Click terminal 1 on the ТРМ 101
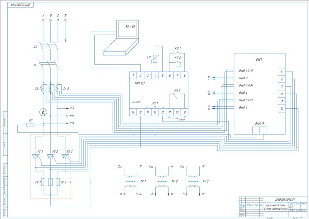Viewport: 309px width, 219px height. point(133,75)
